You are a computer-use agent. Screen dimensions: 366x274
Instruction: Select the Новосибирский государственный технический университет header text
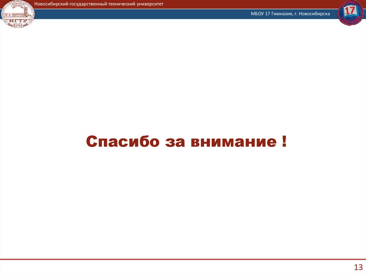click(99, 4)
